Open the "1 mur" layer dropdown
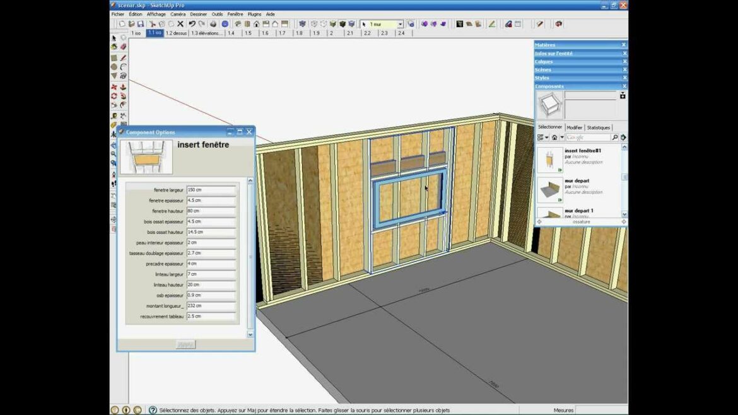Screen dimensions: 738x415 coord(400,23)
